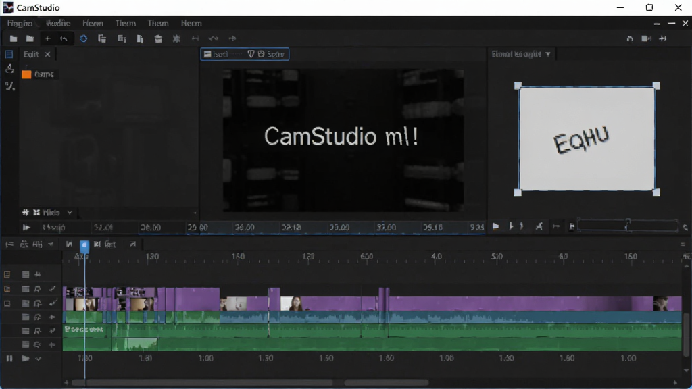Image resolution: width=692 pixels, height=389 pixels.
Task: Mute the labelled green audio track speaker
Action: pos(52,331)
